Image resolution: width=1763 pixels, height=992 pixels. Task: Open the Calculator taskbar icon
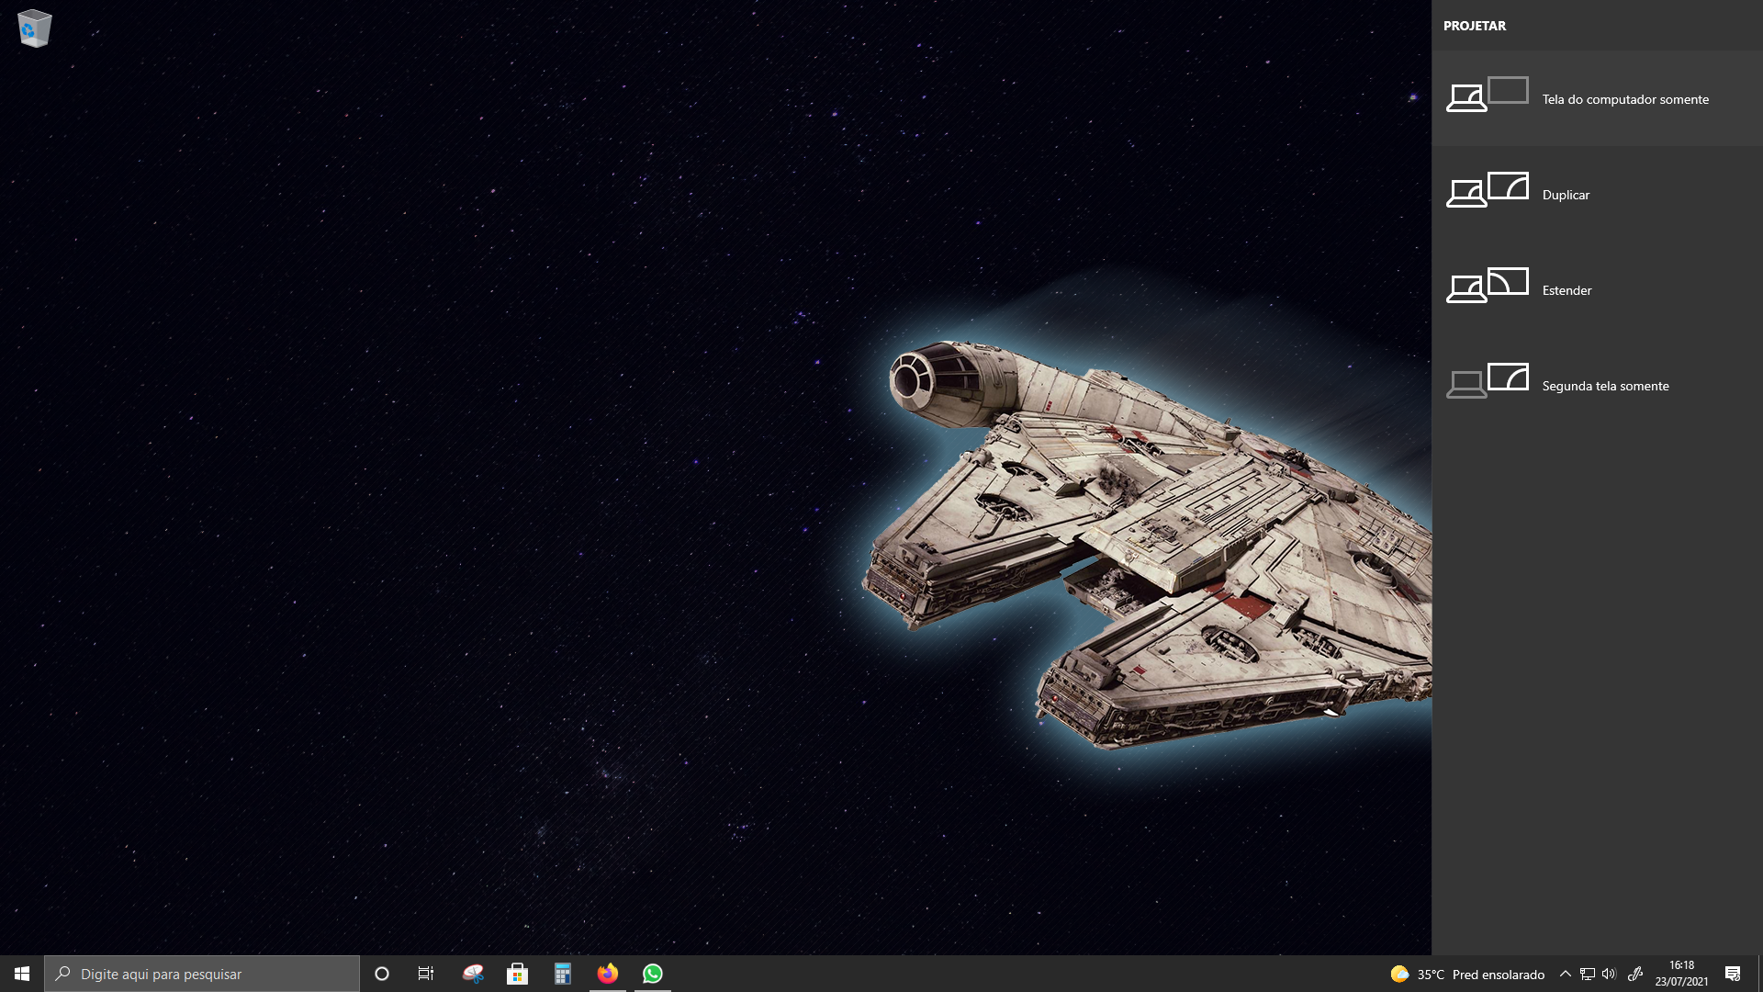point(563,974)
